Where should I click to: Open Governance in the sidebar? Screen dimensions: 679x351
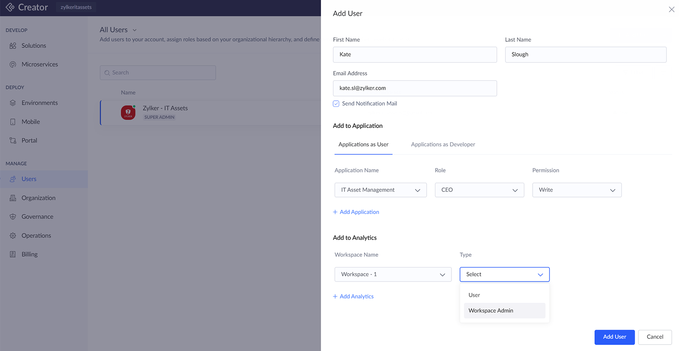(44, 217)
